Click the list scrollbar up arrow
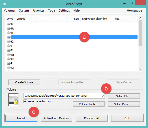 click(140, 18)
